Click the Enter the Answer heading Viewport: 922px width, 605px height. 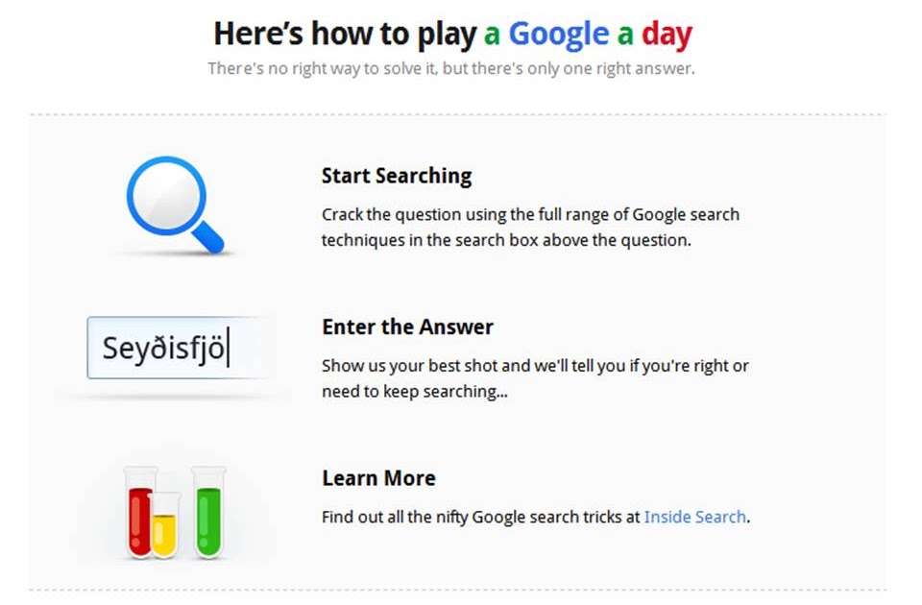[x=407, y=327]
